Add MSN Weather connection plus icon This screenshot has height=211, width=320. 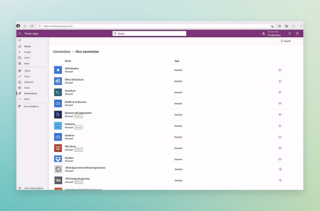pos(280,70)
